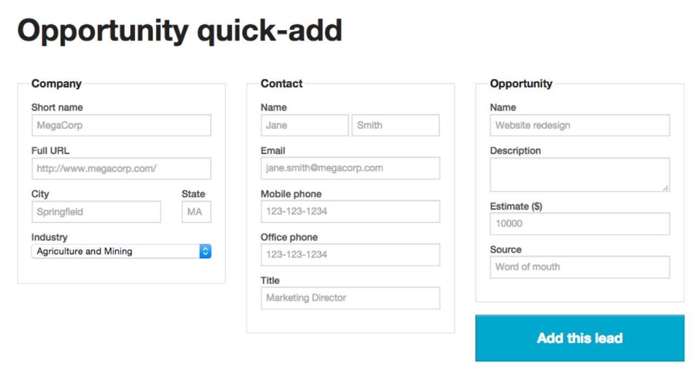Select the City text field
The width and height of the screenshot is (692, 389).
pos(96,212)
